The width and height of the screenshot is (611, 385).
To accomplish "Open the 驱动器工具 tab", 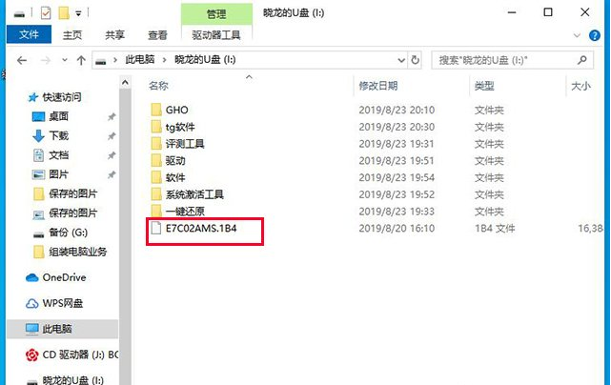I will tap(216, 35).
